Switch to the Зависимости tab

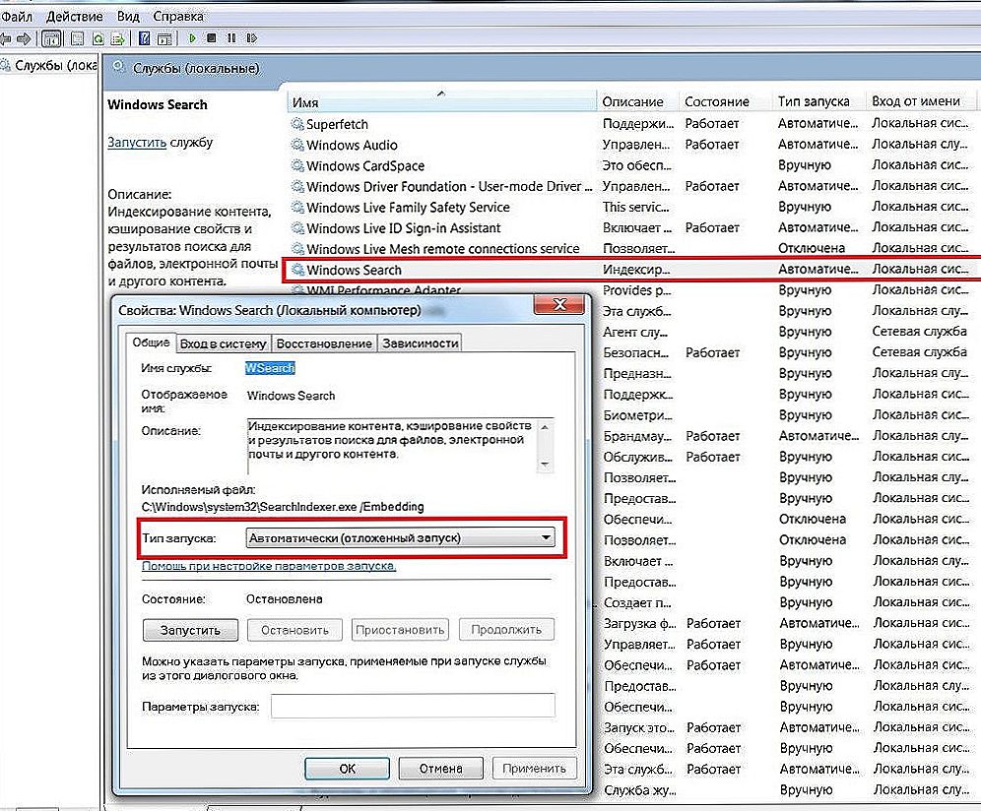(x=421, y=343)
